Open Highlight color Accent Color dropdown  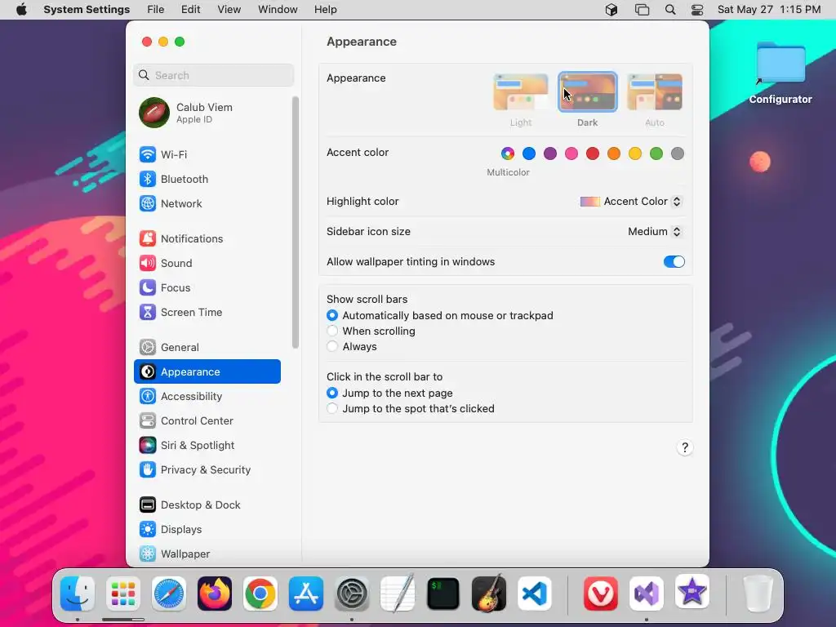[x=631, y=202]
